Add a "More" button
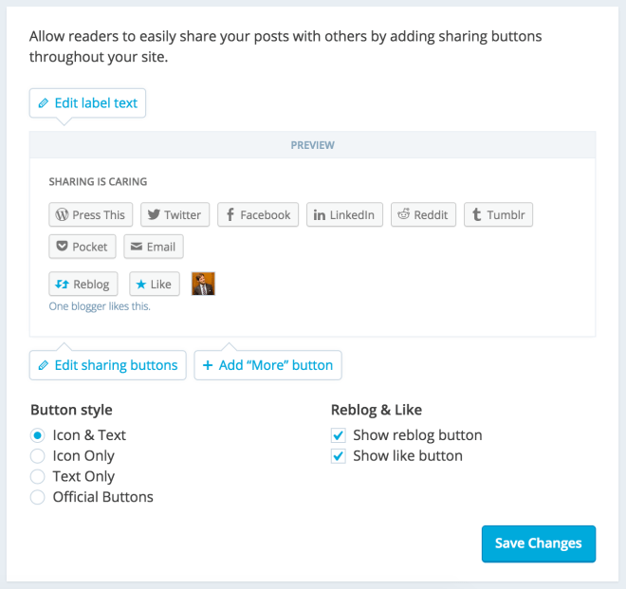626x589 pixels. point(267,365)
